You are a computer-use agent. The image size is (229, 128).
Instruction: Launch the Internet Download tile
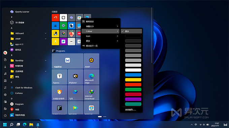coord(91,93)
